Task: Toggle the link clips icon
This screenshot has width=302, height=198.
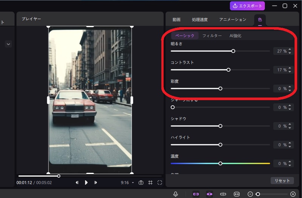Action: pos(196,194)
